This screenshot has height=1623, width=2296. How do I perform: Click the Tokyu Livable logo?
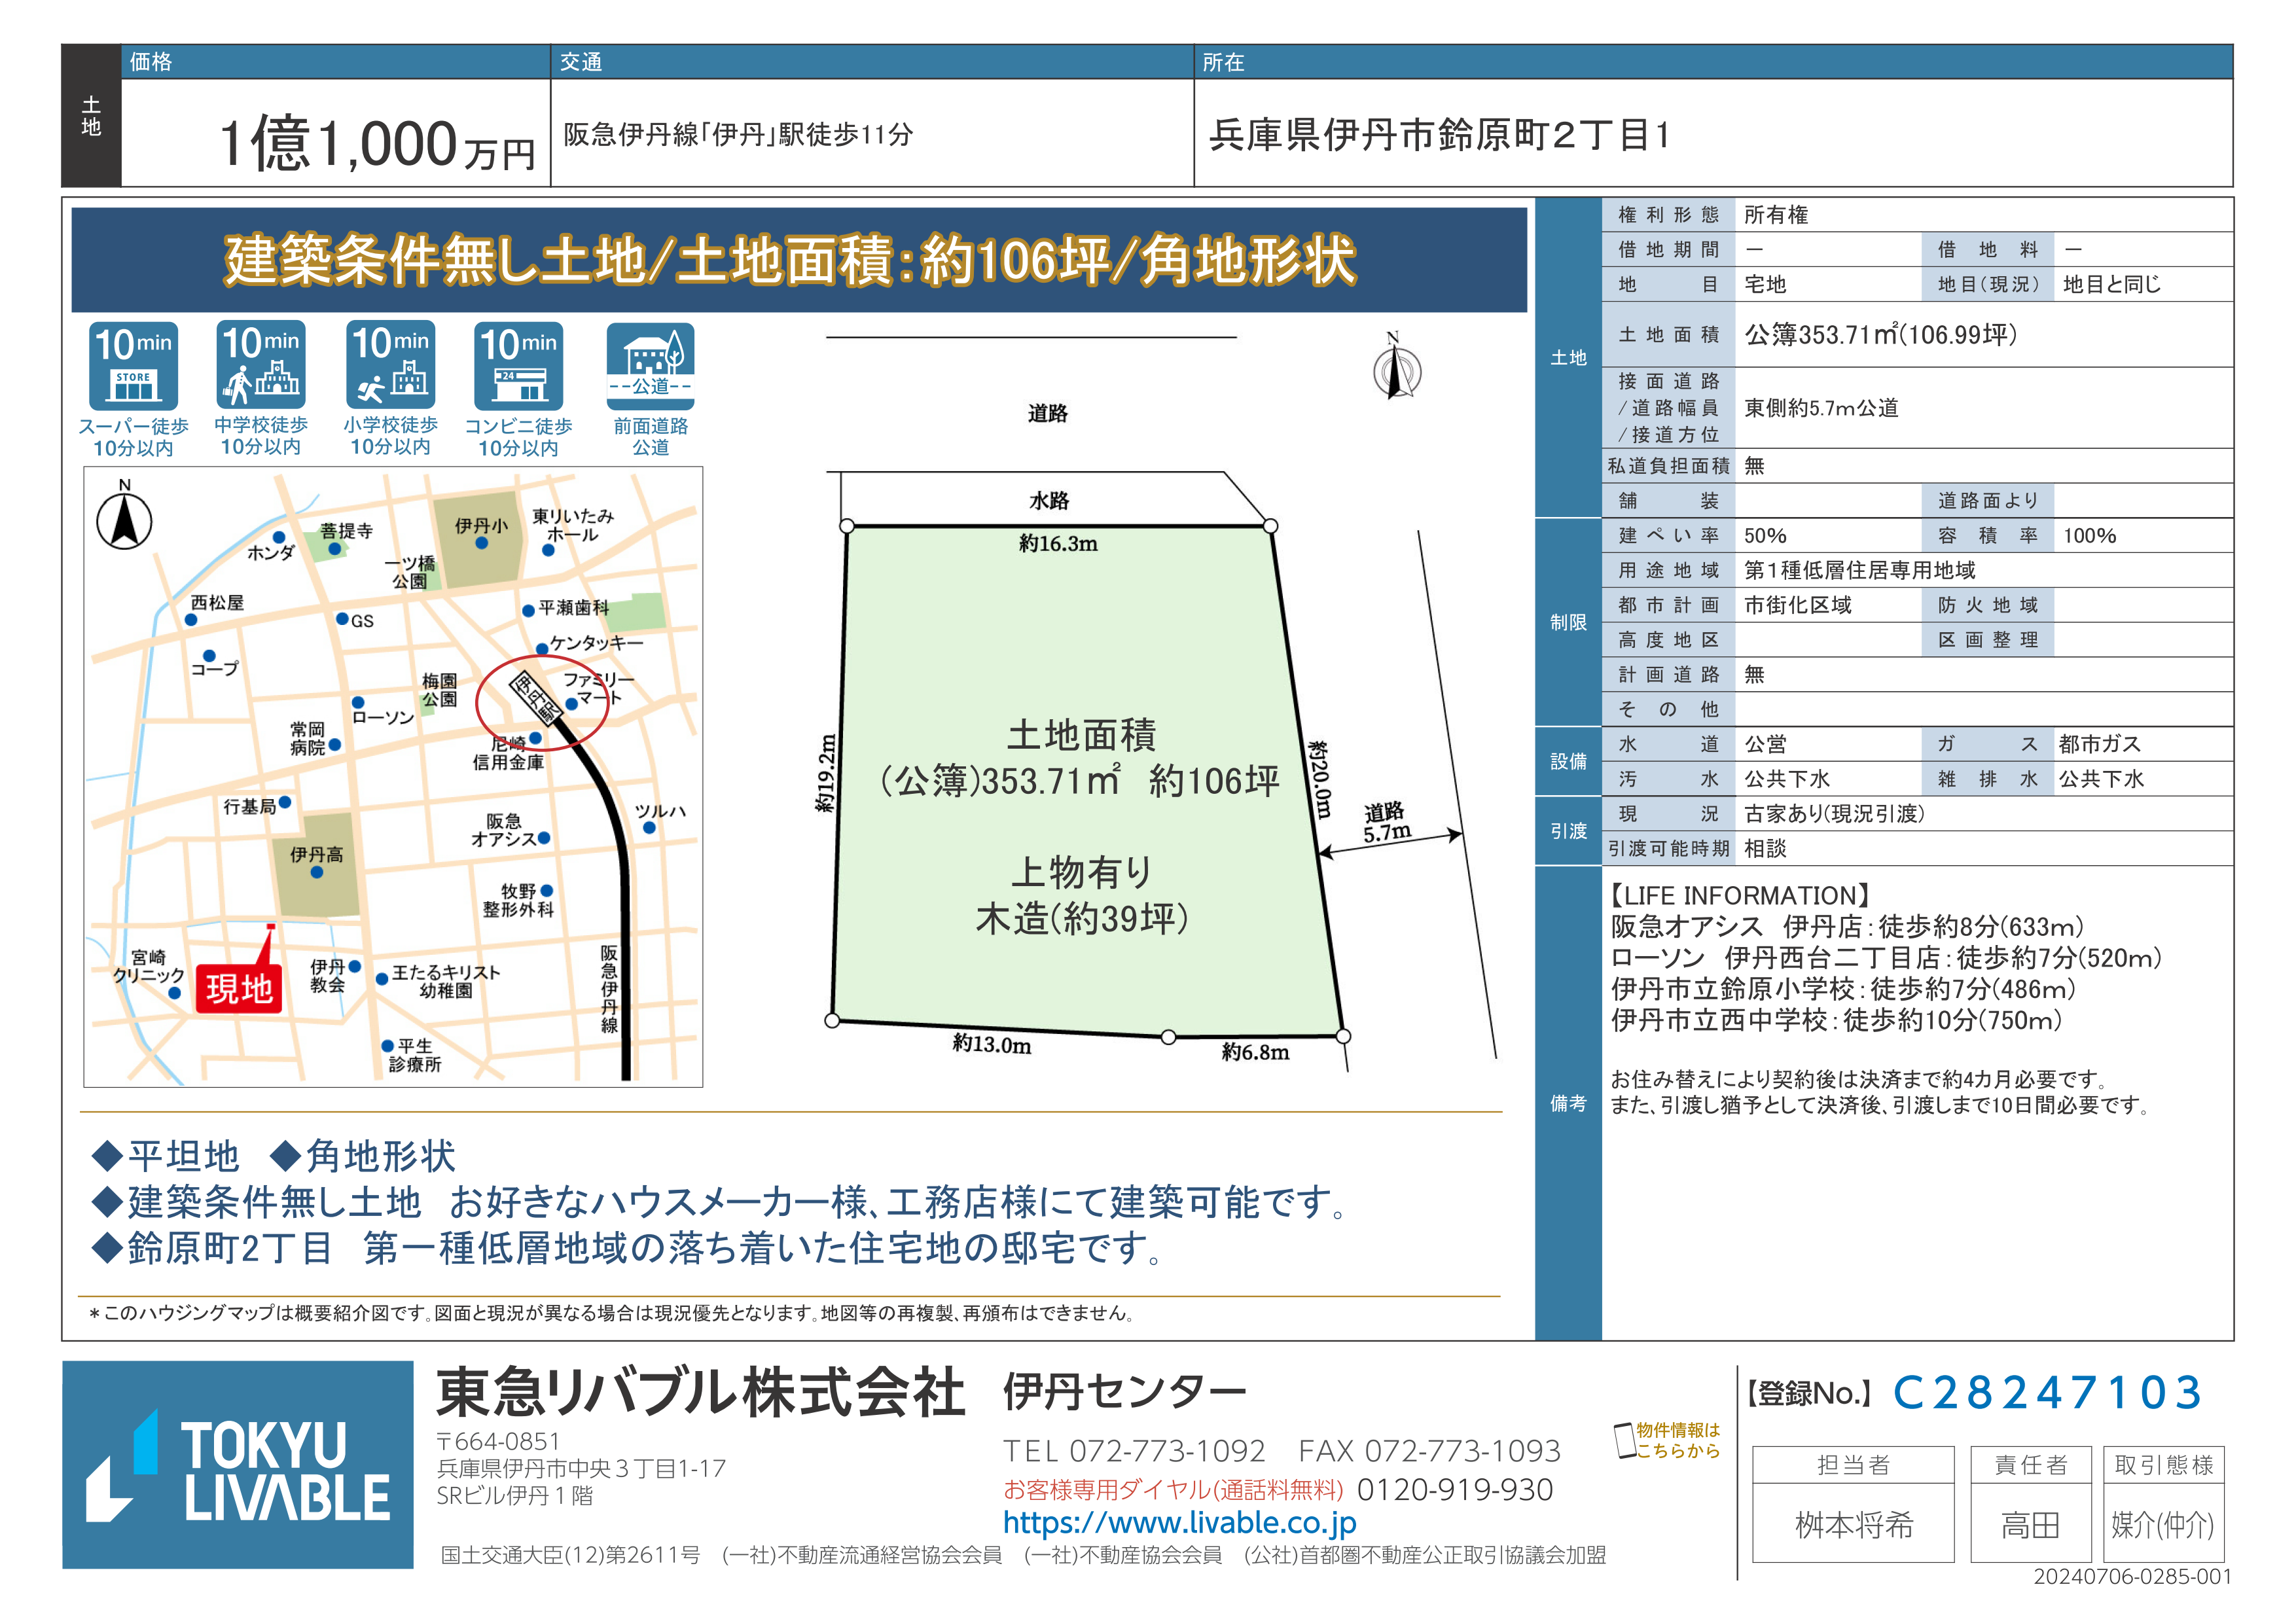238,1464
